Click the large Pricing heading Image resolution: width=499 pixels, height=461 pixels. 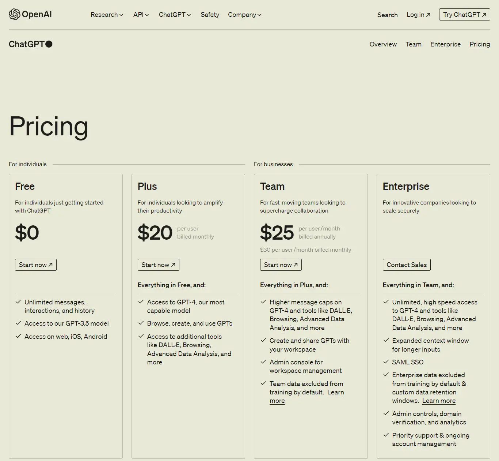49,127
